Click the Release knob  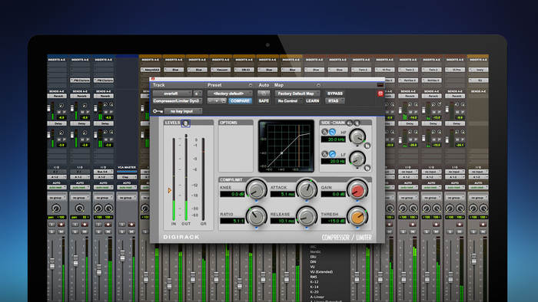point(307,216)
